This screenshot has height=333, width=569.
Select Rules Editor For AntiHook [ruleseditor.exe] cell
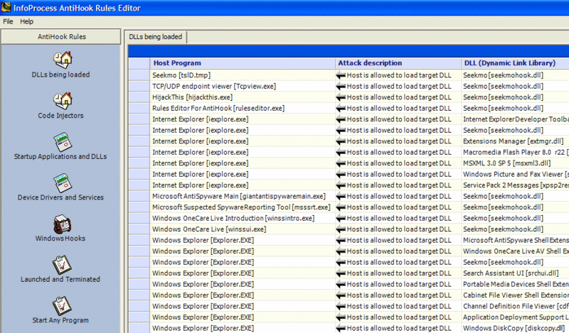pos(243,109)
